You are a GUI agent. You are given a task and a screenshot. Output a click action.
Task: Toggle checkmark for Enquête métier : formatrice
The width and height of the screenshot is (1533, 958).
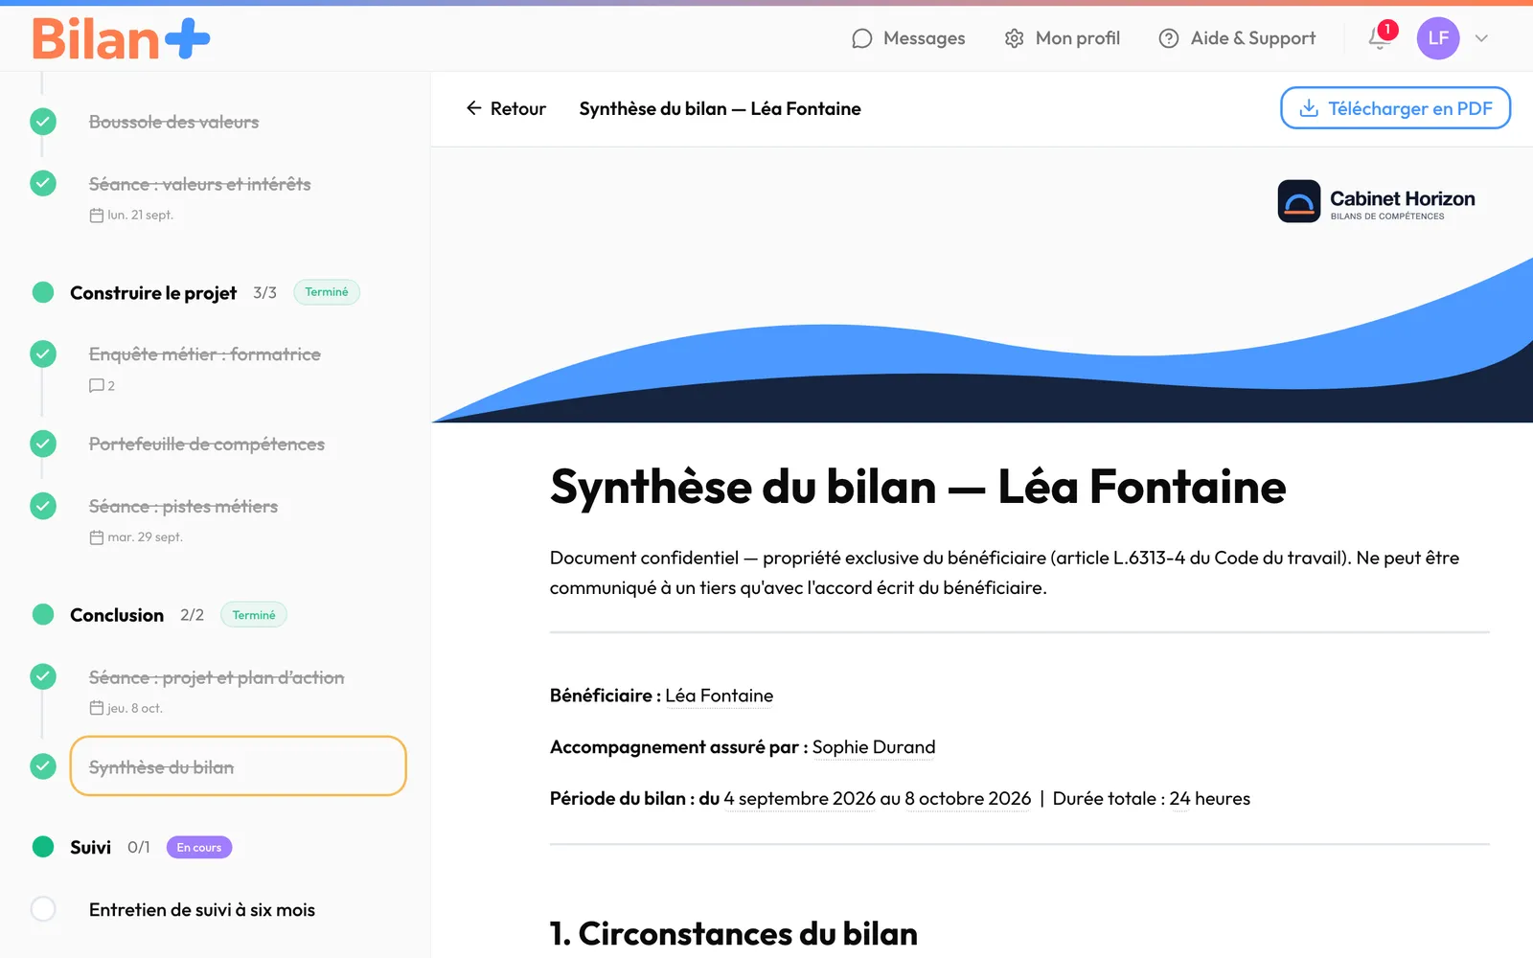43,354
